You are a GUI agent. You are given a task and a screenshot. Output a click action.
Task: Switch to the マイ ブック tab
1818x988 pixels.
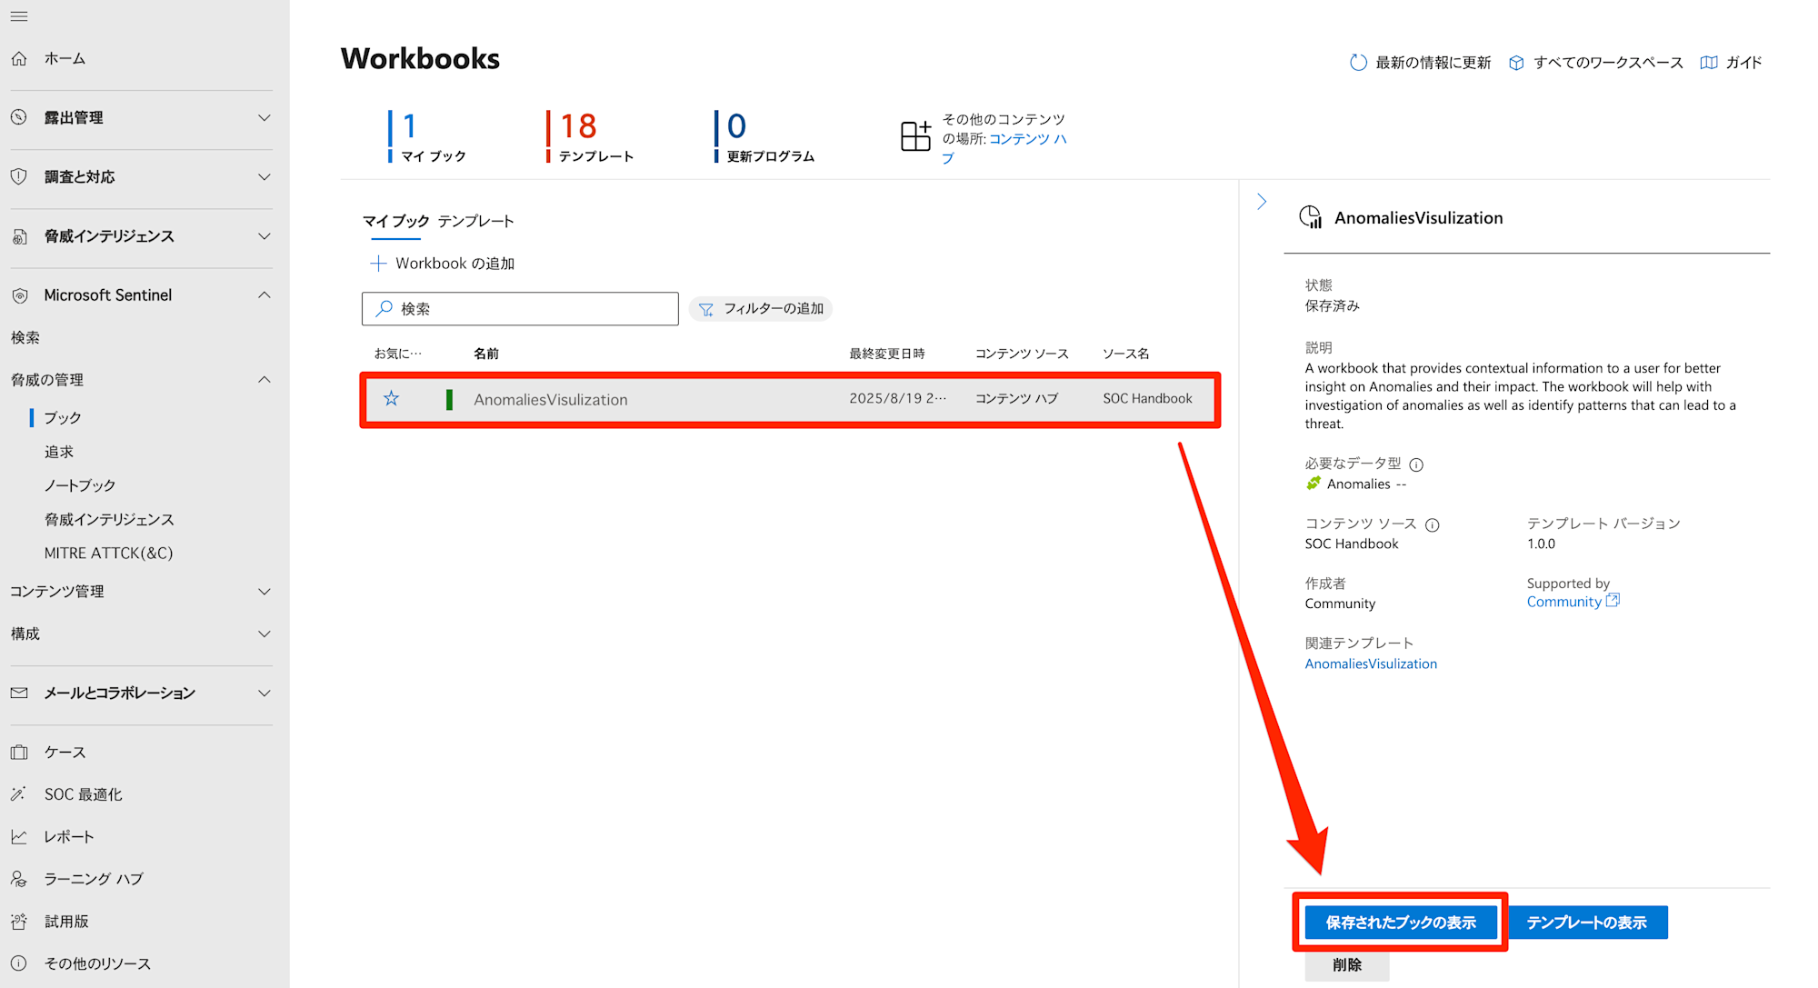pos(395,221)
